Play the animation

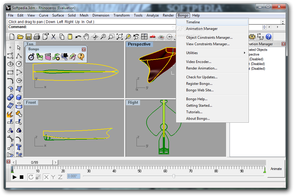pos(14,177)
